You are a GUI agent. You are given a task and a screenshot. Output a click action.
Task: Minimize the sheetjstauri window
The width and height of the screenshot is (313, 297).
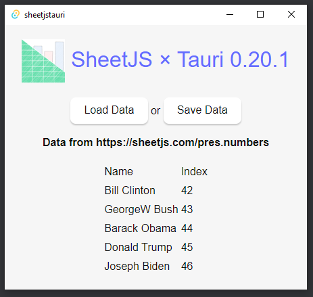(230, 15)
